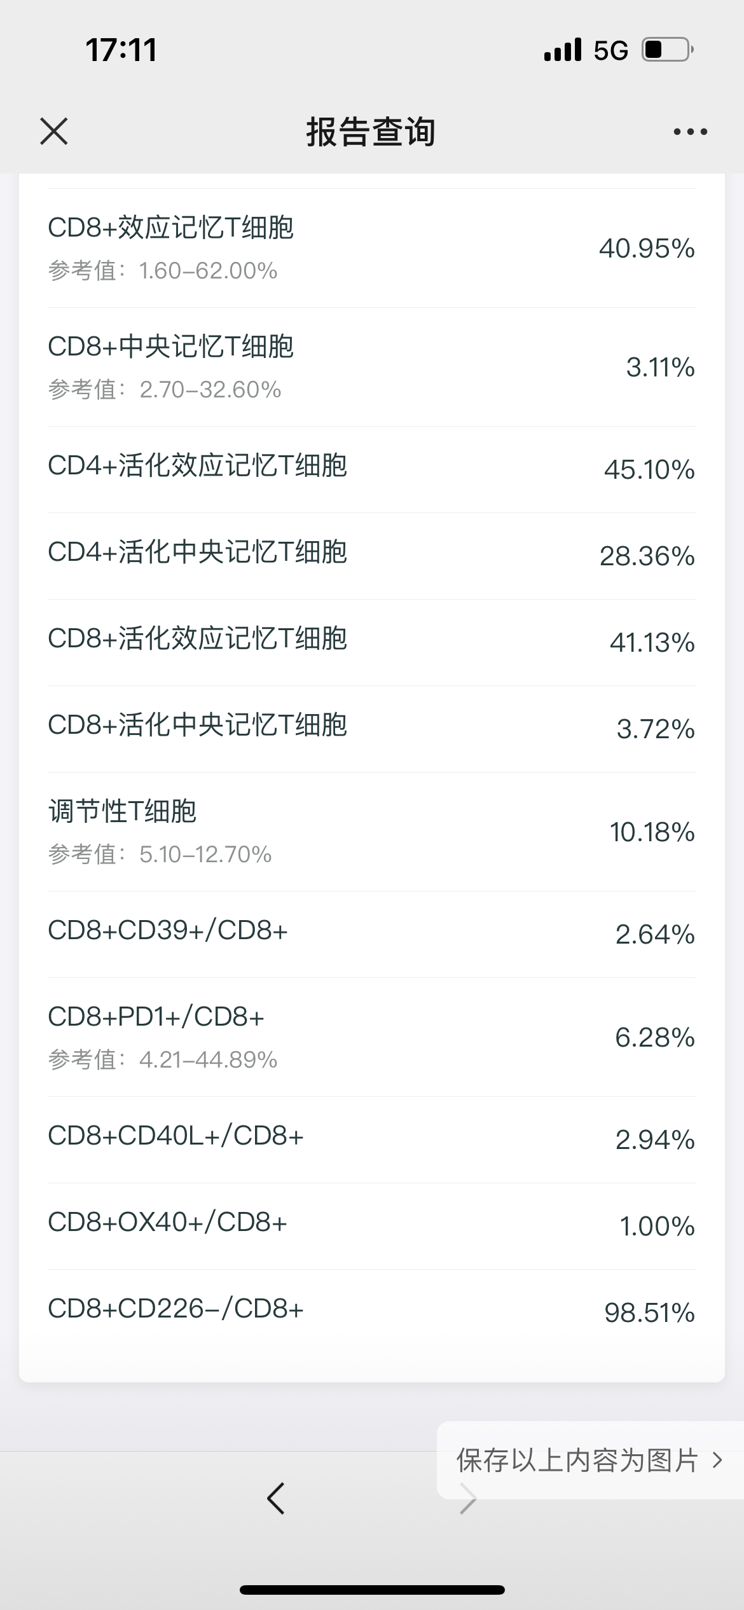Viewport: 744px width, 1610px height.
Task: Tap the 报告查询 page title
Action: [x=371, y=132]
